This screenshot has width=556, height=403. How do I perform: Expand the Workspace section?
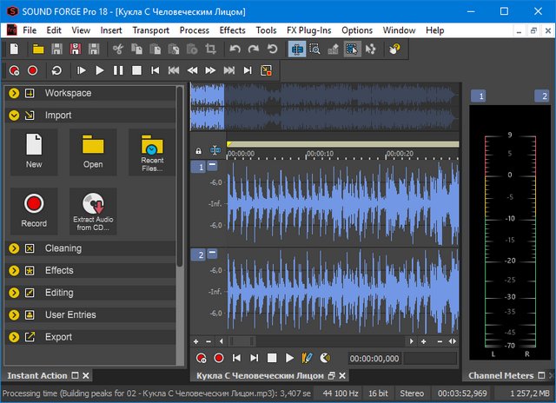[14, 93]
